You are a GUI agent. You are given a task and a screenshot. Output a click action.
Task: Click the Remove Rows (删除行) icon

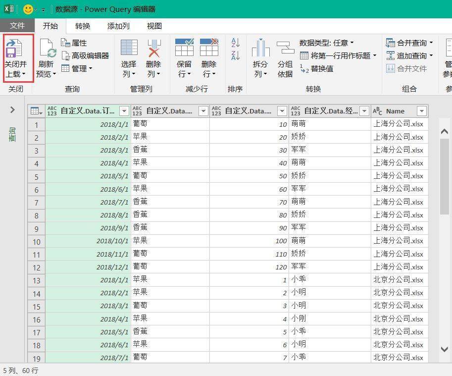(x=209, y=47)
